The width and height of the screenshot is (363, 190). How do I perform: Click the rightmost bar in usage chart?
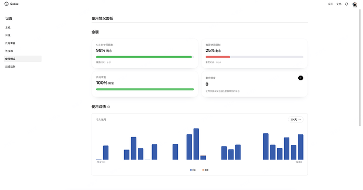pyautogui.click(x=300, y=147)
